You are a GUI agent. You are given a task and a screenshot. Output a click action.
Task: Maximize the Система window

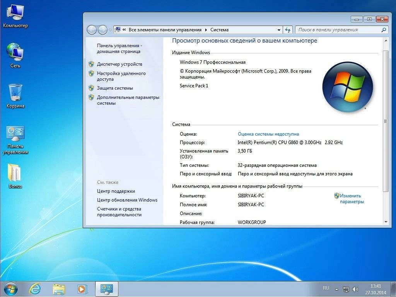(369, 19)
